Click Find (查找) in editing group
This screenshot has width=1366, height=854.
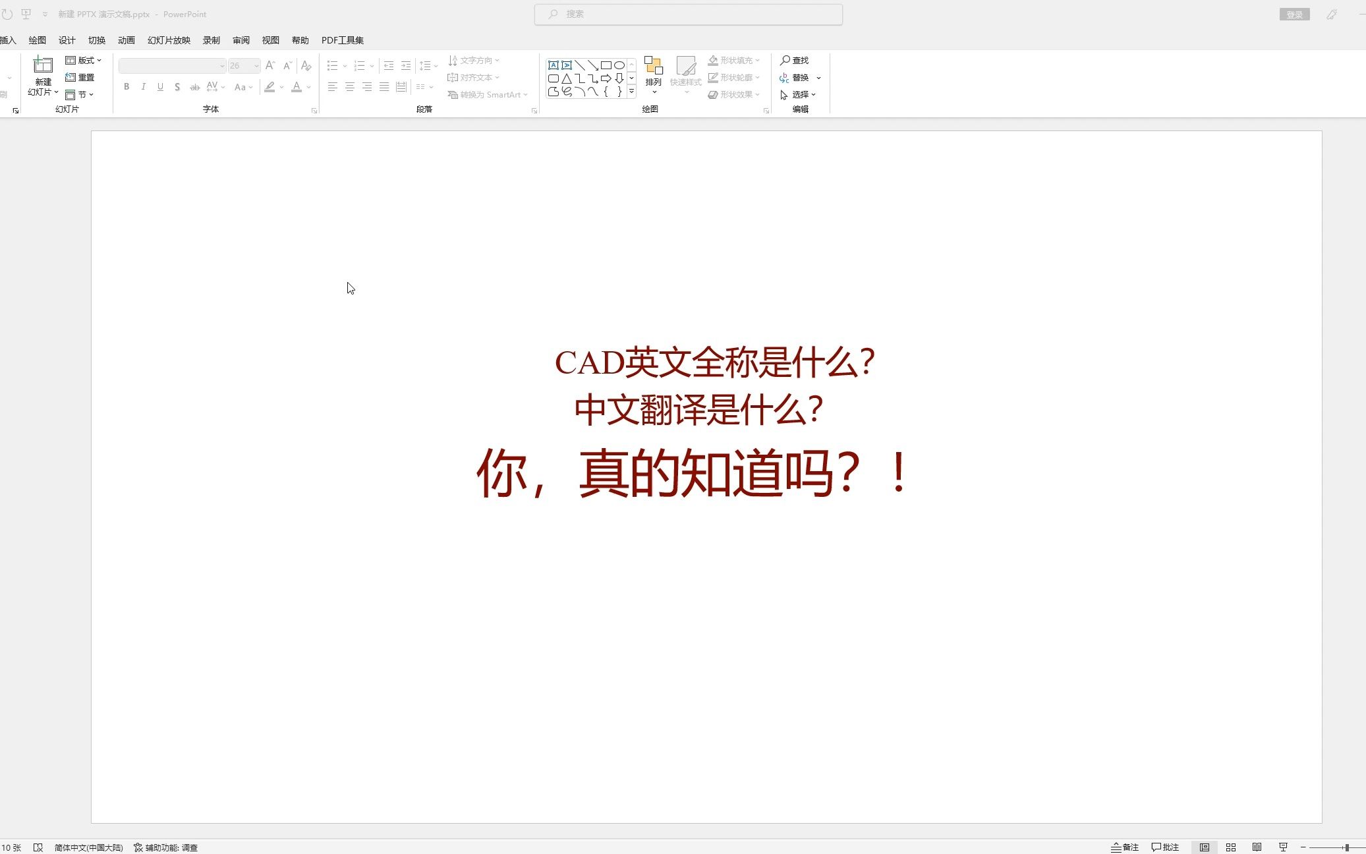pos(795,60)
